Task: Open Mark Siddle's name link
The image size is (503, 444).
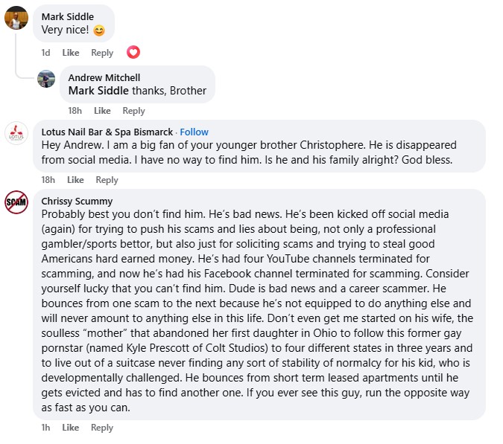Action: click(68, 16)
